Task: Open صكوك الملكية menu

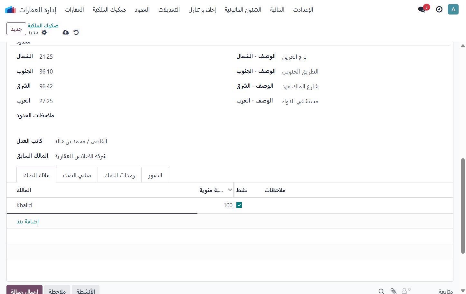Action: tap(109, 10)
